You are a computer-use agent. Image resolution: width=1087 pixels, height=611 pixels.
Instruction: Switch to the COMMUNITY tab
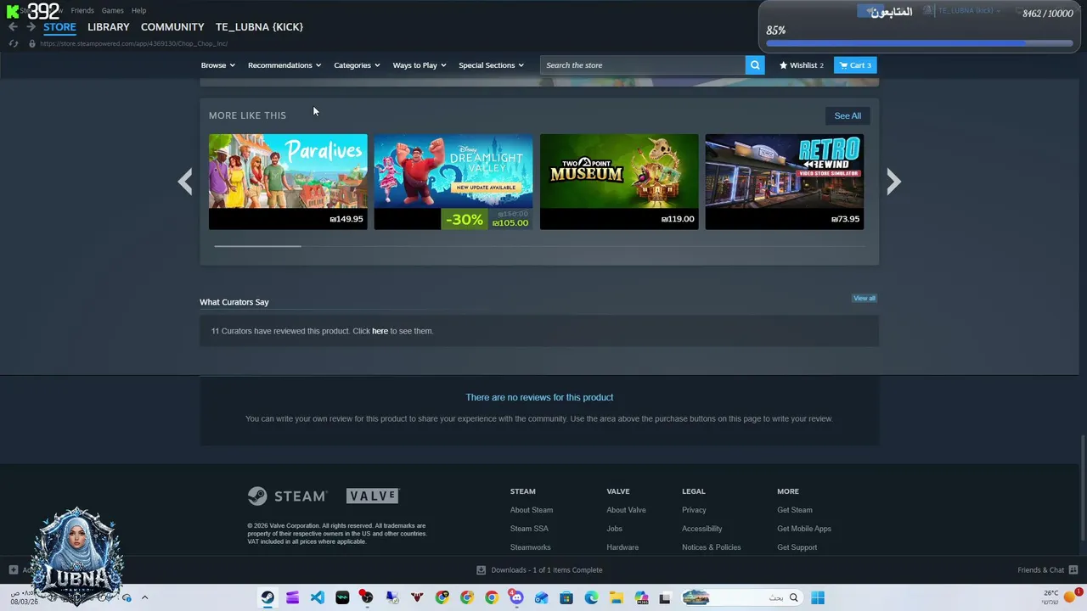(x=172, y=27)
